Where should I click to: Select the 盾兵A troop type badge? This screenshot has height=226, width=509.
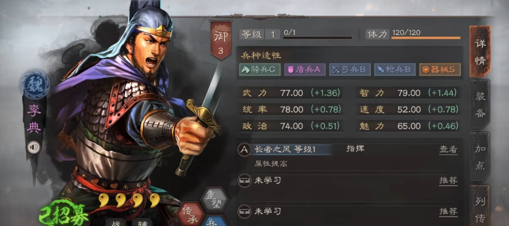coord(305,69)
